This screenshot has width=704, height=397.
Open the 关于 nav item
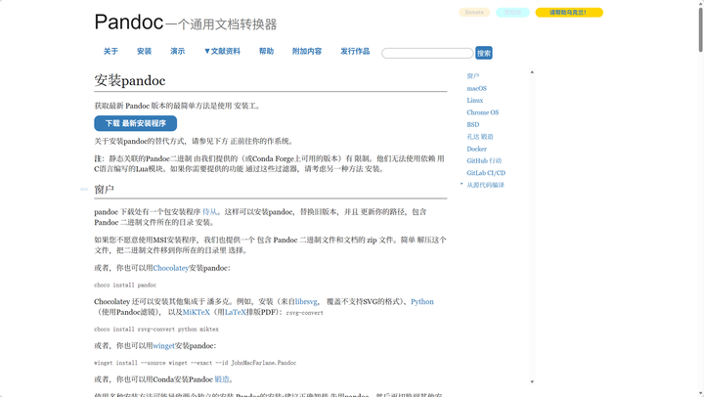click(110, 51)
